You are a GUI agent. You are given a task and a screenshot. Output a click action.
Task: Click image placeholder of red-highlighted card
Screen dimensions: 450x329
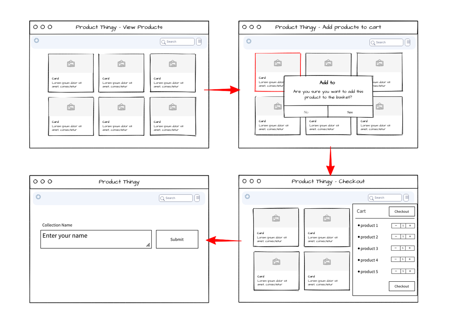tap(278, 63)
